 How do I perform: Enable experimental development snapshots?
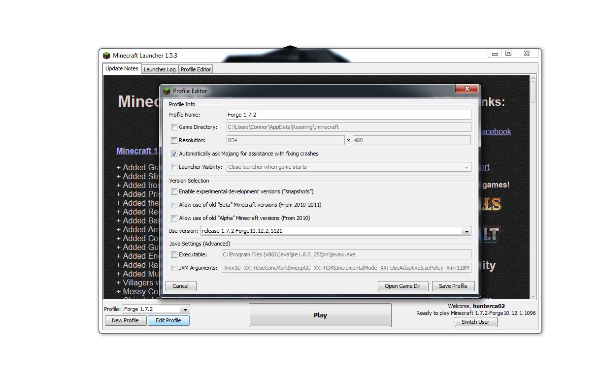[174, 191]
